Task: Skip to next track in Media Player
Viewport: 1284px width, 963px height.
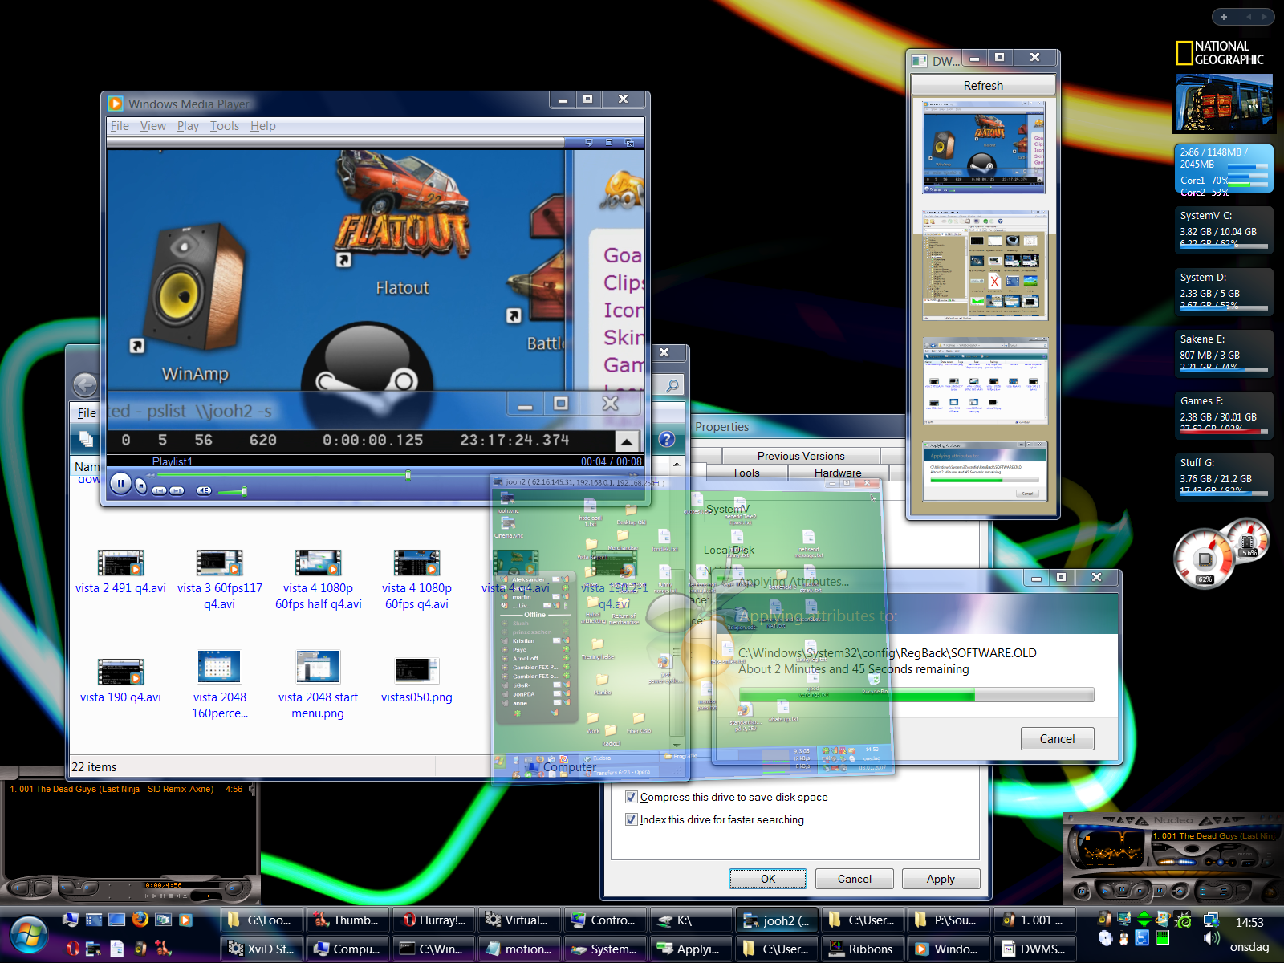Action: [x=177, y=490]
